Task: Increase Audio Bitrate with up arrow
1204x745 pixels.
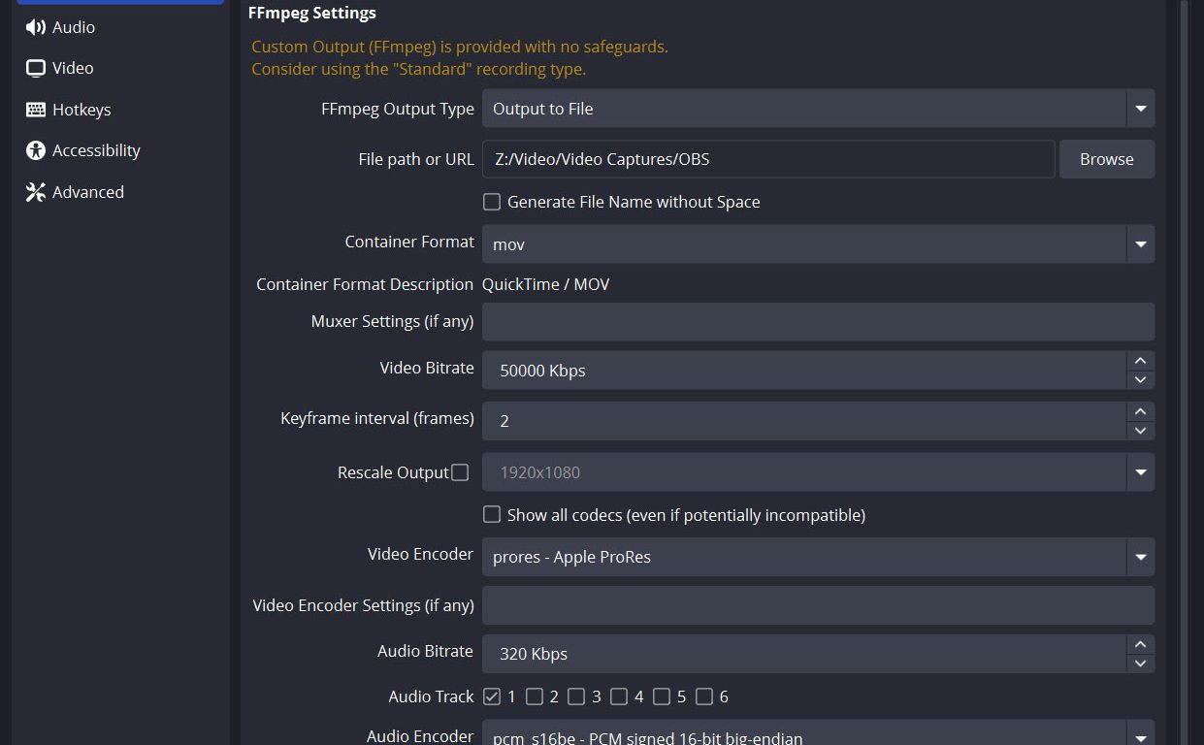Action: point(1140,644)
